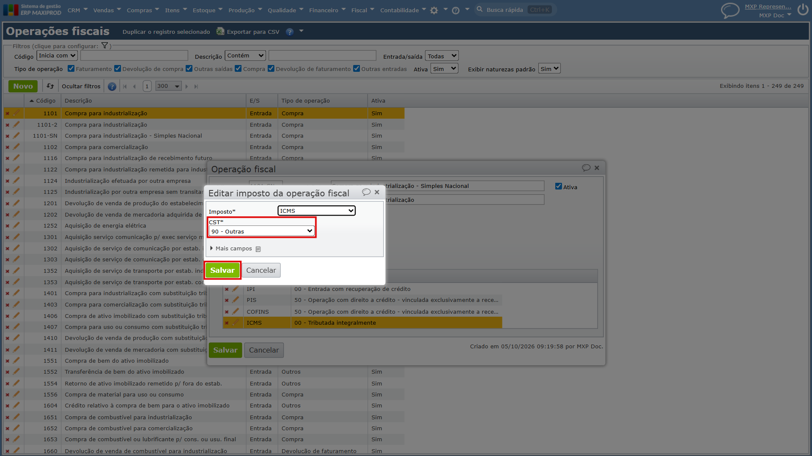Image resolution: width=812 pixels, height=456 pixels.
Task: Click delete X icon for row 1252
Action: click(x=7, y=226)
